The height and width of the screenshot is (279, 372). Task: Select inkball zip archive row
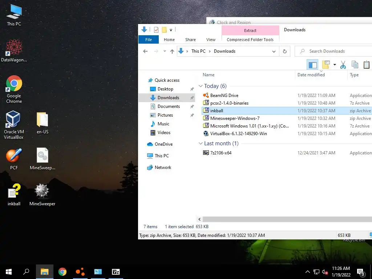pyautogui.click(x=287, y=110)
